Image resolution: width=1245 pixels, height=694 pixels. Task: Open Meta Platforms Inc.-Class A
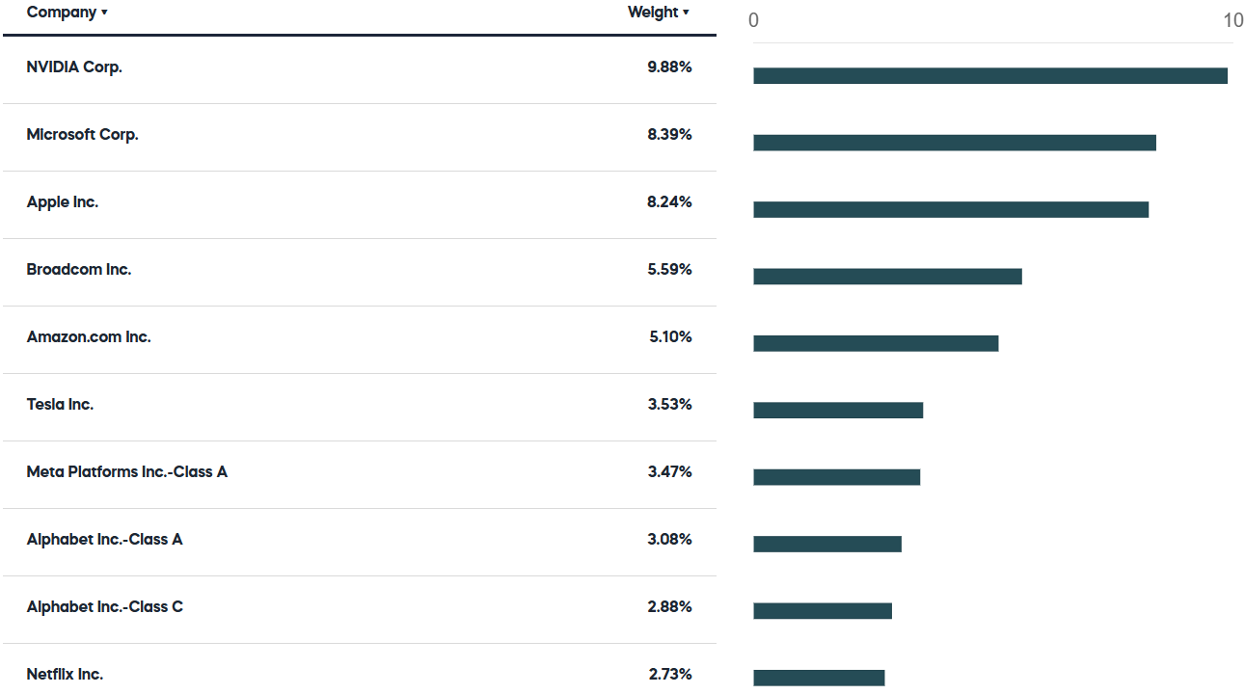click(127, 472)
